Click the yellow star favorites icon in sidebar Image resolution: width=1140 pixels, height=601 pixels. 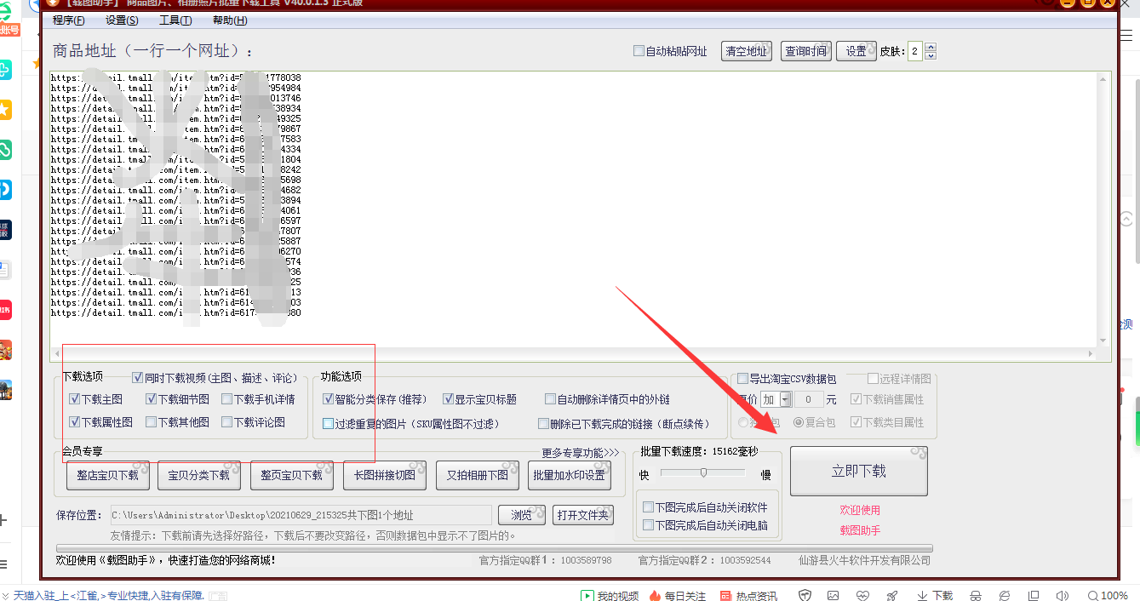coord(5,110)
